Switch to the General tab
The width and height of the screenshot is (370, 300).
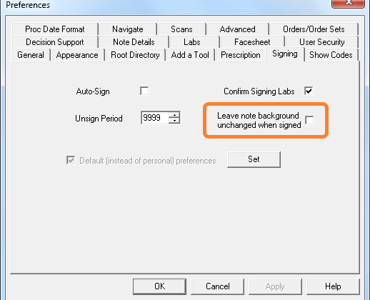point(31,55)
